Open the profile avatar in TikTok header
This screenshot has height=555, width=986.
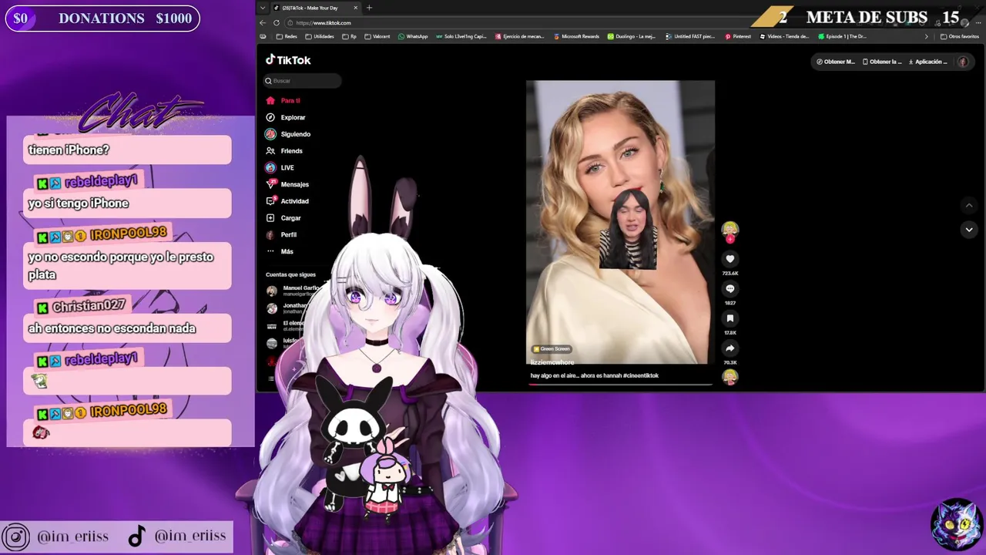(x=963, y=62)
